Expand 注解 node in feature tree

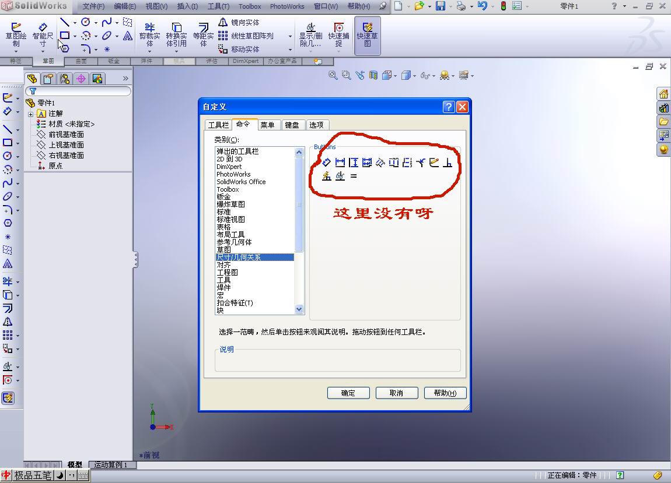click(30, 114)
